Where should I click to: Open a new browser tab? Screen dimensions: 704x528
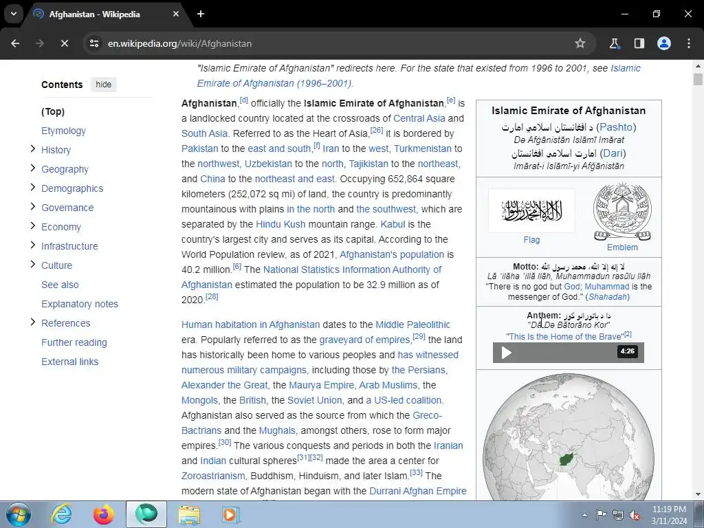point(201,14)
